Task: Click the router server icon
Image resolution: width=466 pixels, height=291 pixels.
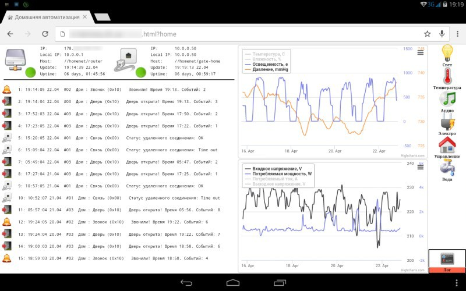Action: (16, 61)
